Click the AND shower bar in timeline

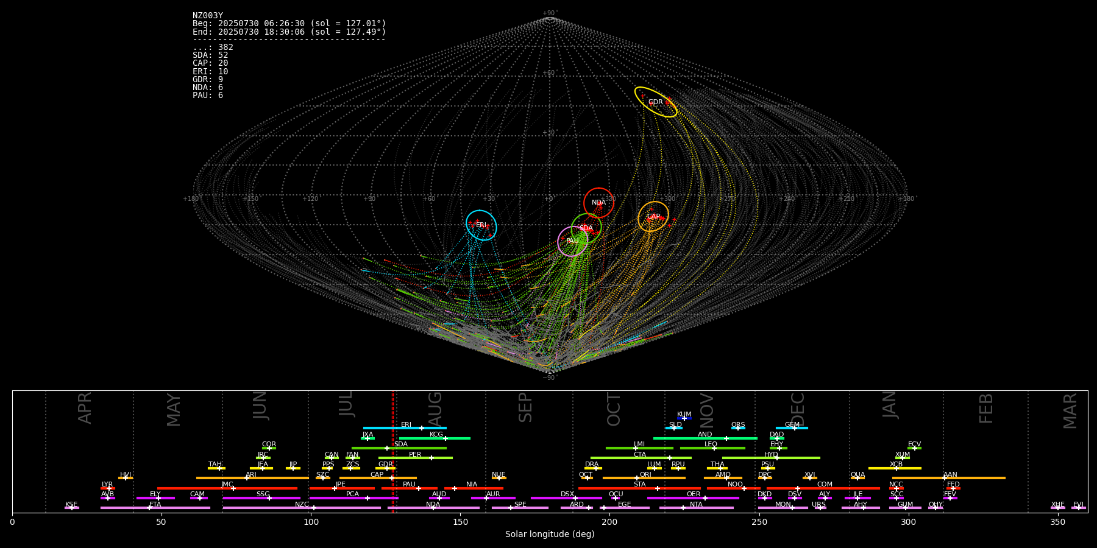click(x=705, y=438)
